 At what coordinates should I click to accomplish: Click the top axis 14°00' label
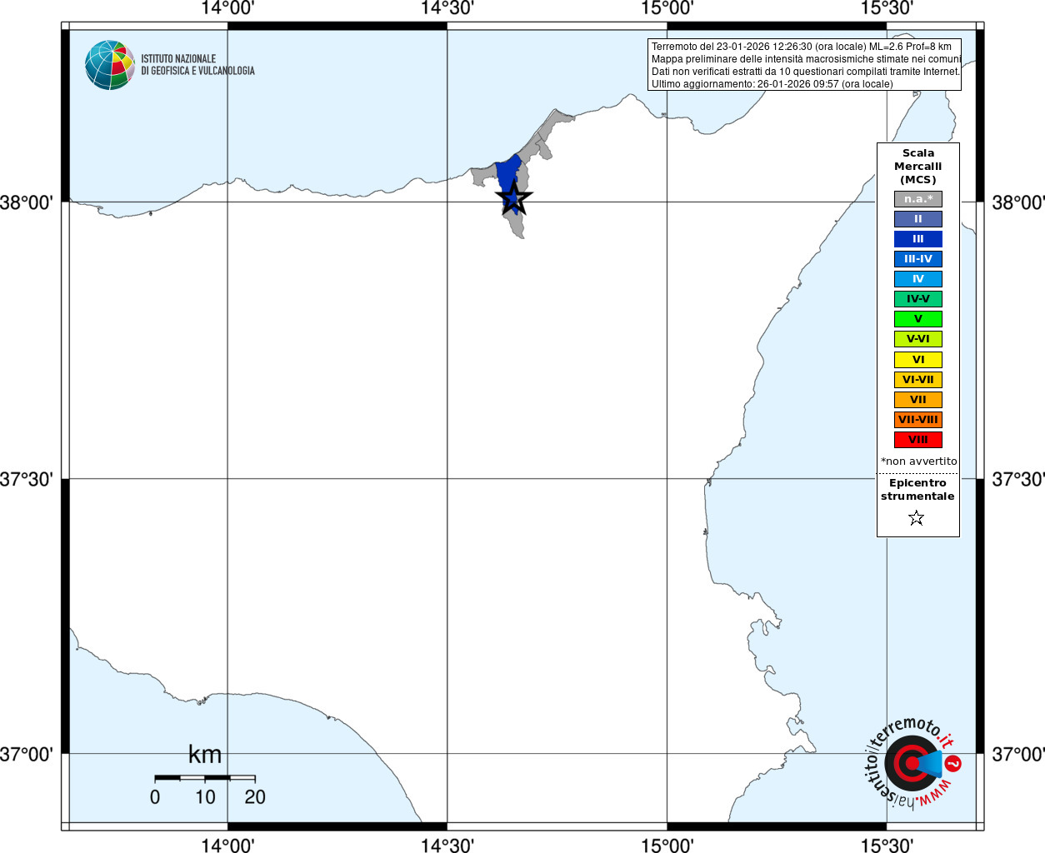[x=227, y=8]
